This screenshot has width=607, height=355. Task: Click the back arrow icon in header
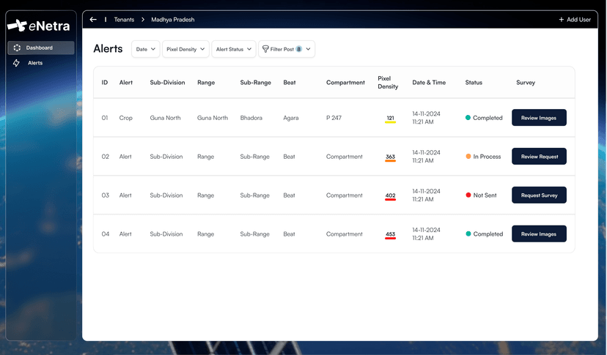(93, 20)
